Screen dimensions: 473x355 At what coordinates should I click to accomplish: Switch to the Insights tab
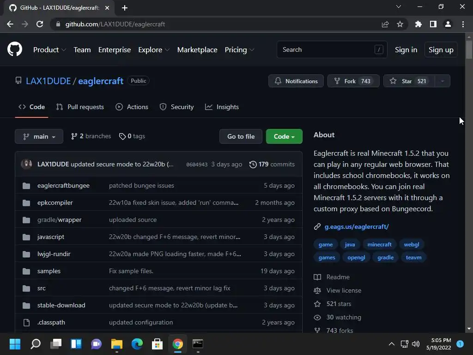(222, 107)
